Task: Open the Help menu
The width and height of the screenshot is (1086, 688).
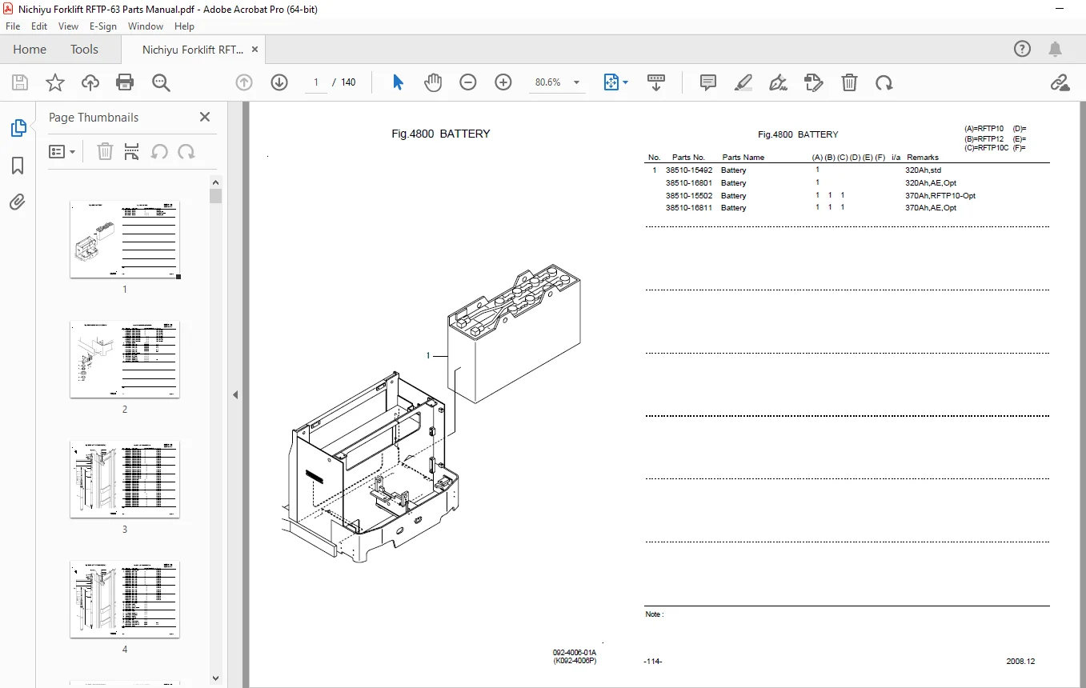Action: [184, 26]
